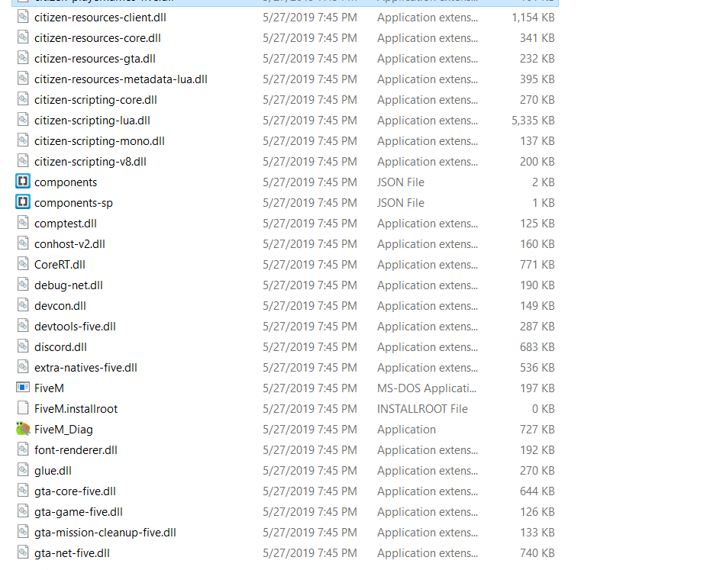Click the citizen-resources-client.dll file icon
This screenshot has width=726, height=570.
(x=23, y=17)
